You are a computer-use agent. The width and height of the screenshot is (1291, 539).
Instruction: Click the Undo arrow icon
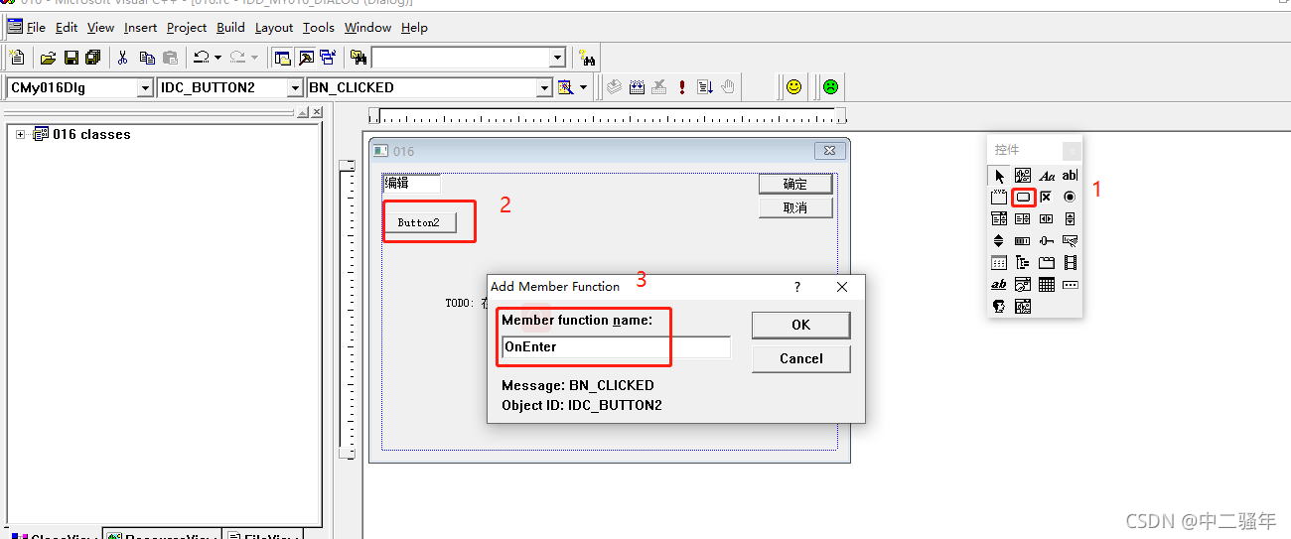coord(202,58)
